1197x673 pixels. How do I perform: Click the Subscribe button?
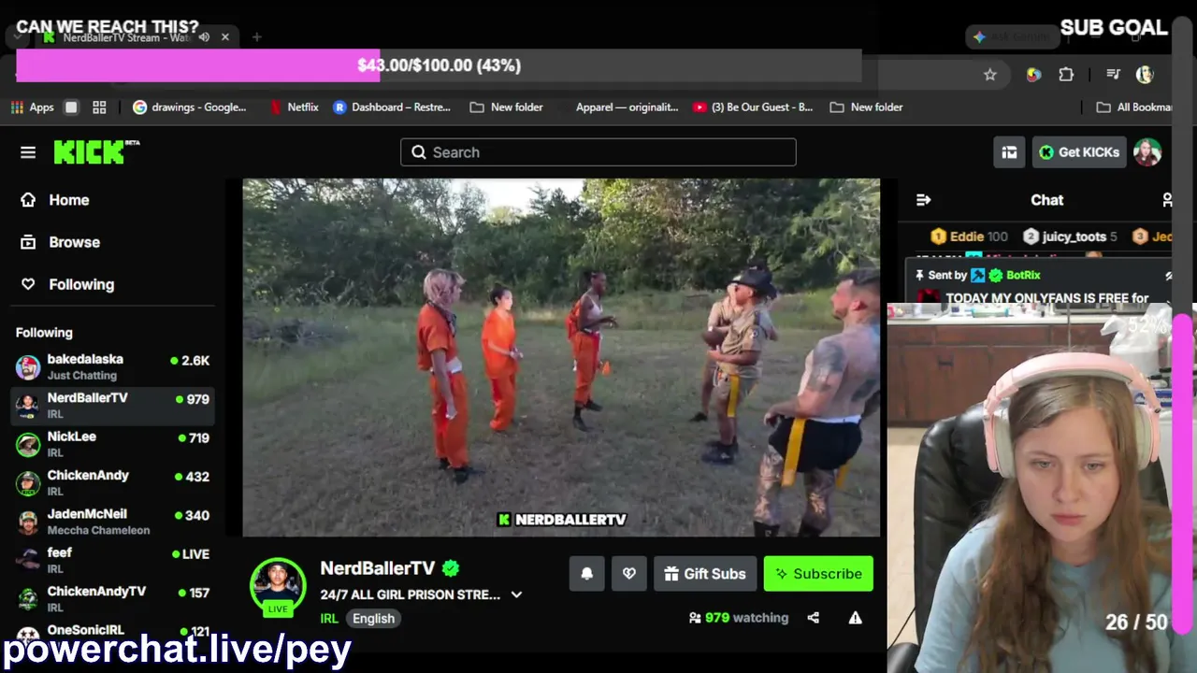pyautogui.click(x=818, y=574)
